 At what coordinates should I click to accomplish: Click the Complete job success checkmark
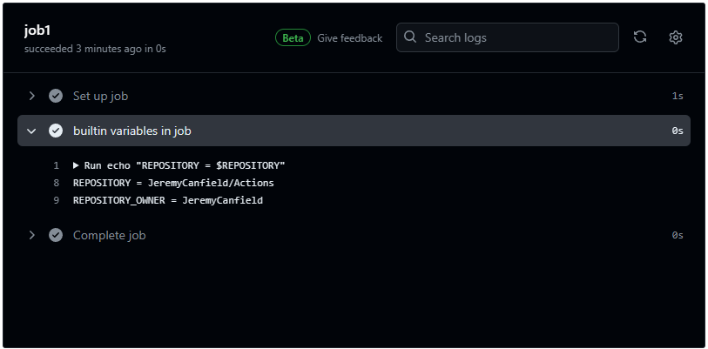point(56,235)
